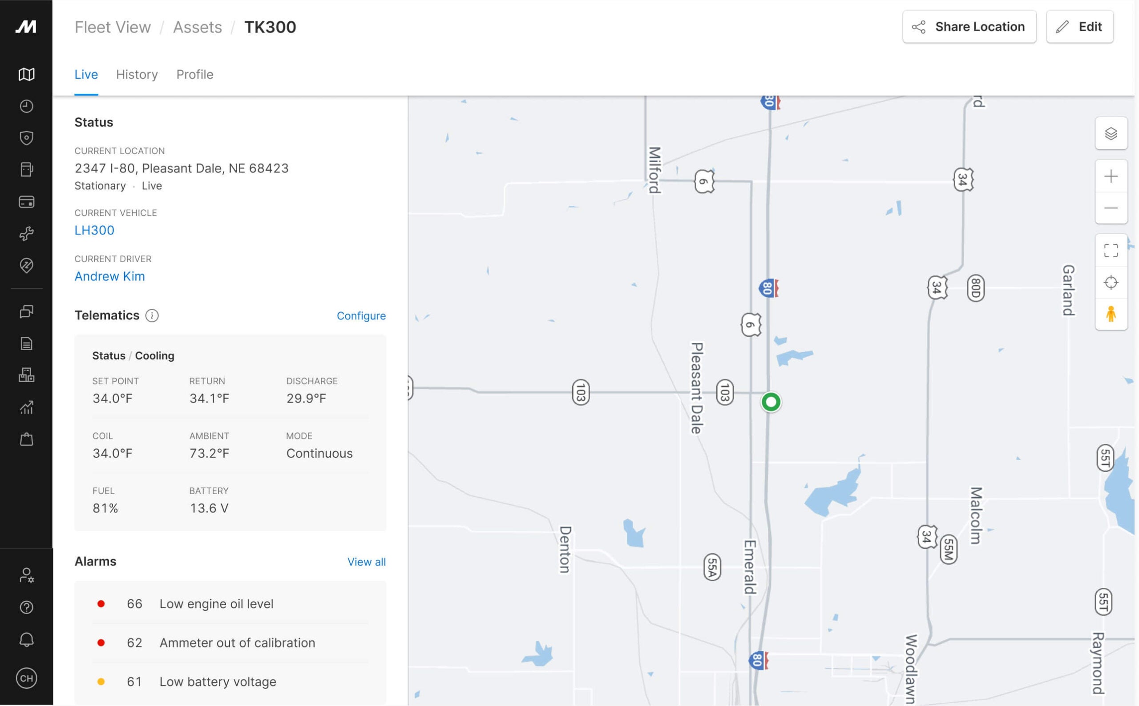This screenshot has height=706, width=1139.
Task: Toggle the fullscreen map expand icon
Action: [1111, 250]
